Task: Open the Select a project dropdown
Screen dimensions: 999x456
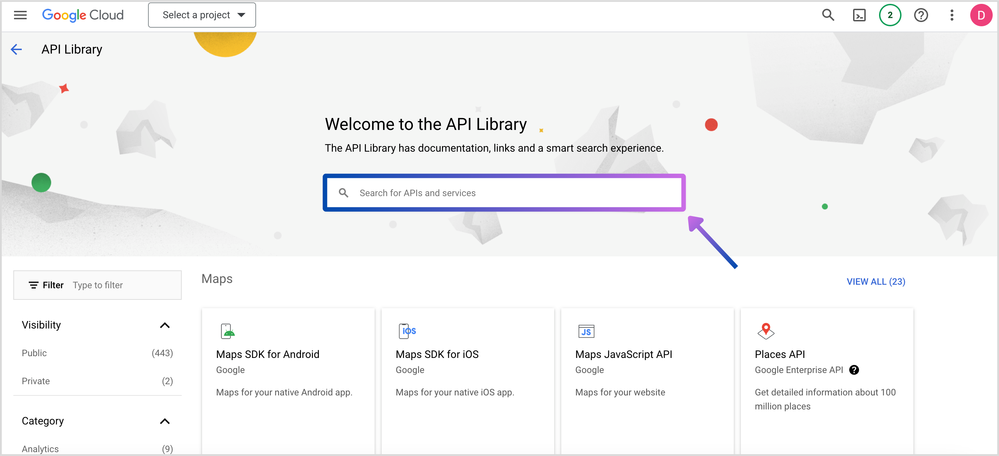Action: click(202, 15)
